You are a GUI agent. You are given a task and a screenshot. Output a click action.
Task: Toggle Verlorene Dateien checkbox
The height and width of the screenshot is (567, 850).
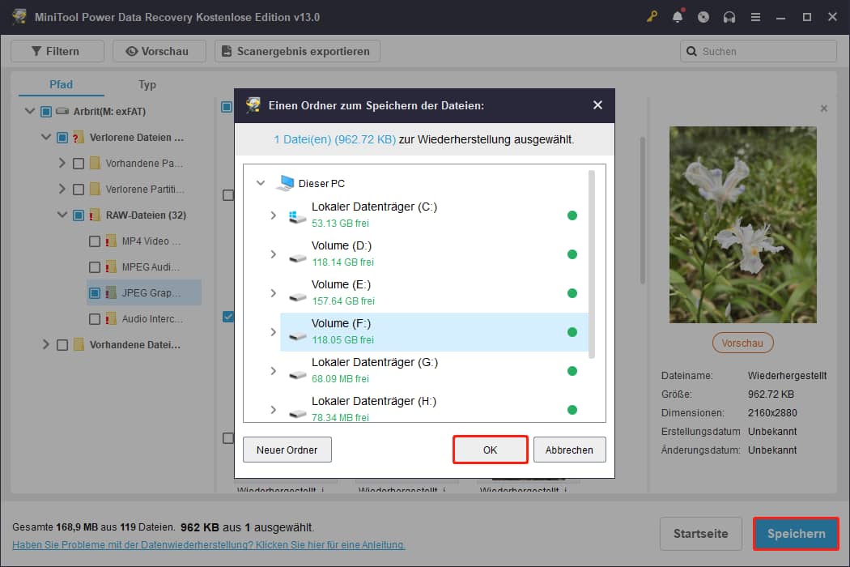pyautogui.click(x=62, y=137)
